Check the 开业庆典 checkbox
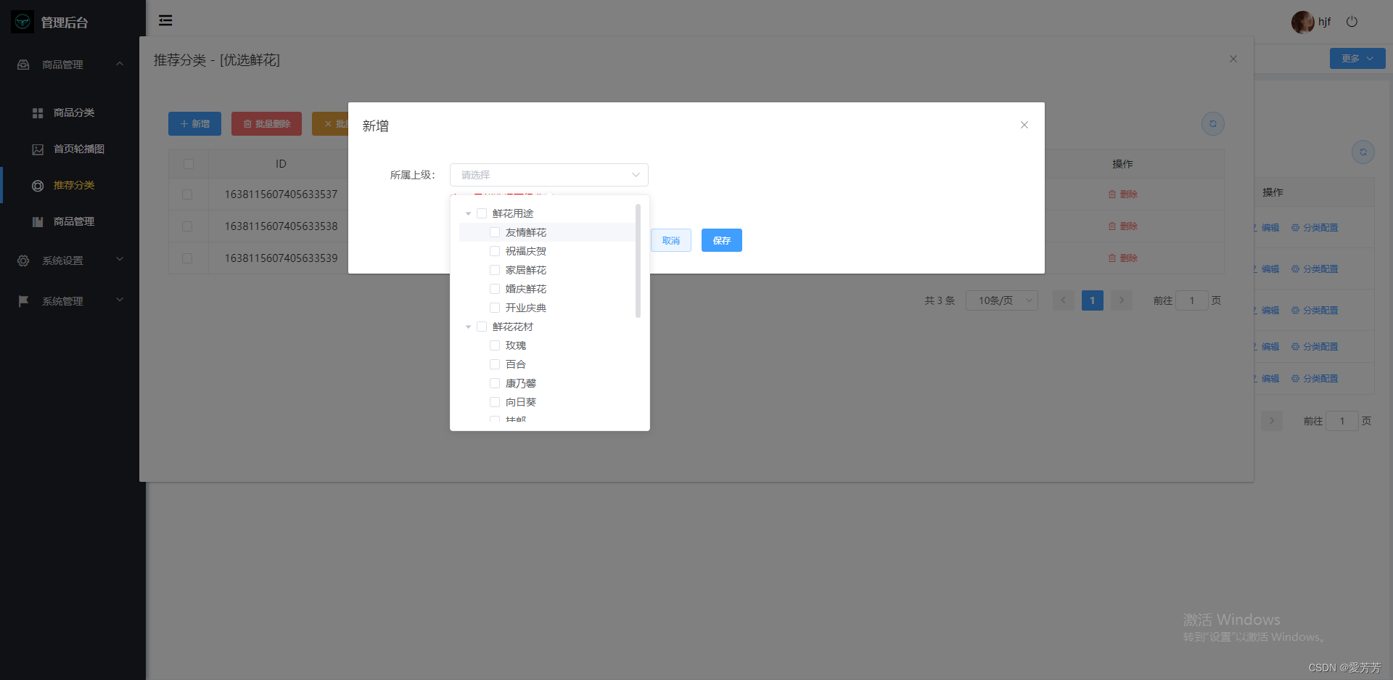This screenshot has height=680, width=1393. (495, 308)
